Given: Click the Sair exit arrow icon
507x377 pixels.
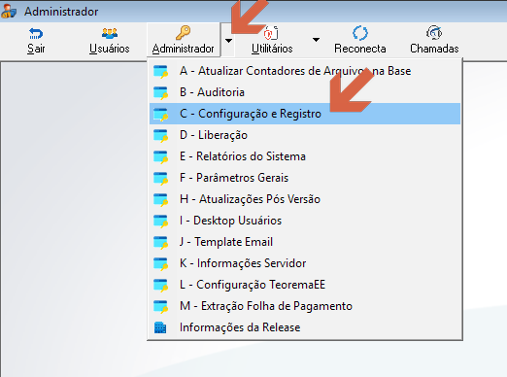Looking at the screenshot, I should [x=36, y=33].
